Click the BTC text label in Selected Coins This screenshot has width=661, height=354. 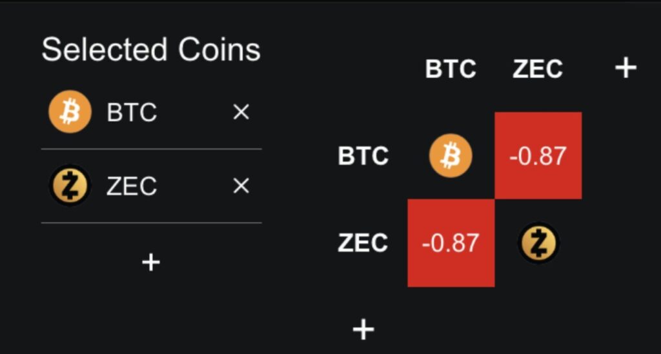(132, 113)
